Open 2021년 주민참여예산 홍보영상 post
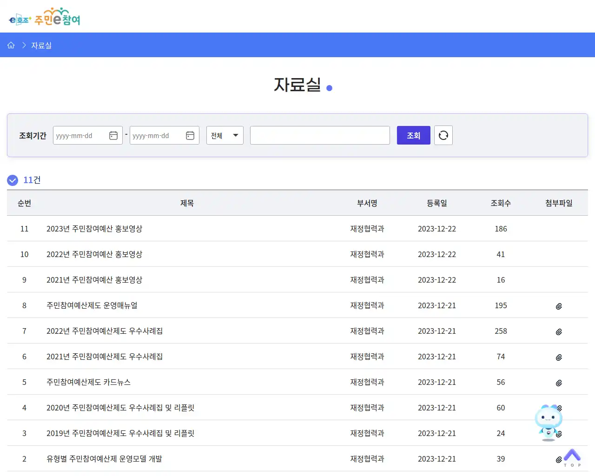Image resolution: width=595 pixels, height=476 pixels. (x=94, y=280)
